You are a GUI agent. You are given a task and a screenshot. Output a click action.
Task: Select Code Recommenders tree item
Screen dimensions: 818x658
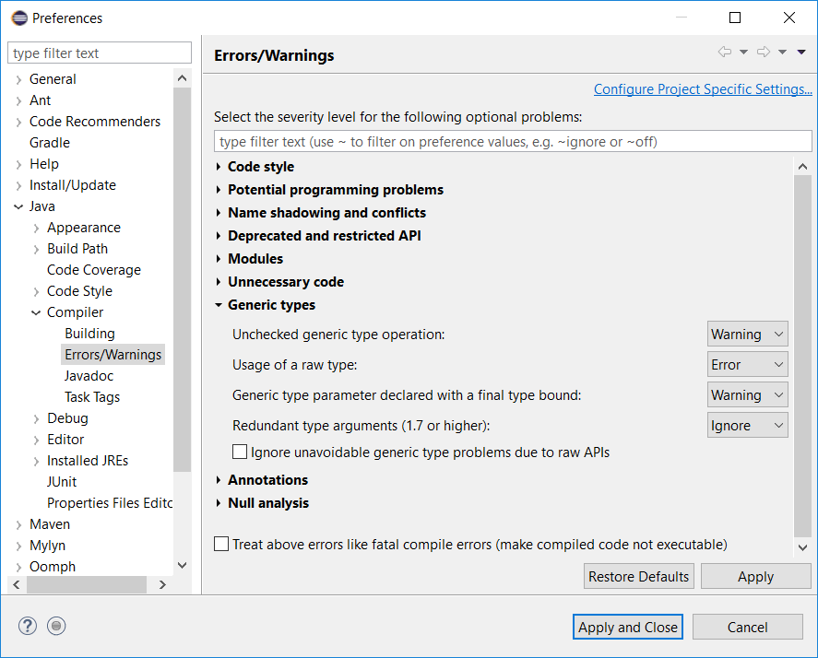point(95,122)
